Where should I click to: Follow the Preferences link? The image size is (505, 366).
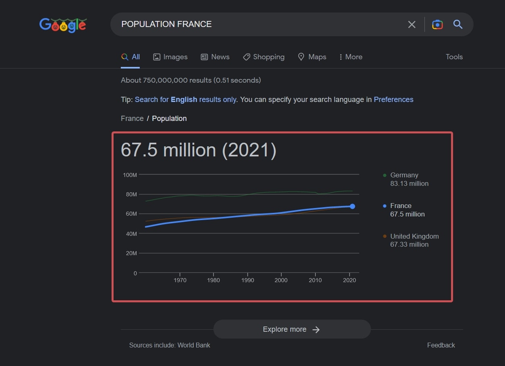[x=393, y=99]
